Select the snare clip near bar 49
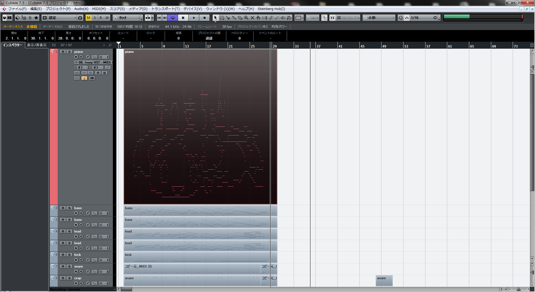The image size is (535, 292). click(384, 281)
